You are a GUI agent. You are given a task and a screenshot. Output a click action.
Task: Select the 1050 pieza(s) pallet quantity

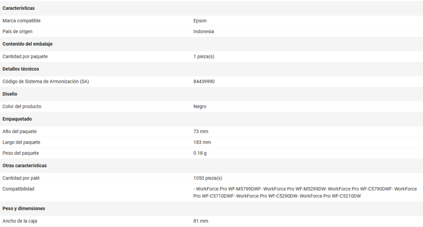click(208, 178)
